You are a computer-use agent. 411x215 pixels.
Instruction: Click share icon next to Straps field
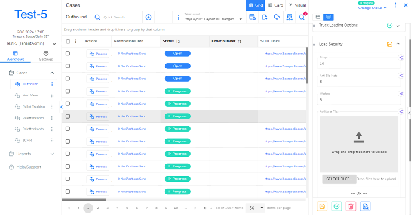click(401, 58)
